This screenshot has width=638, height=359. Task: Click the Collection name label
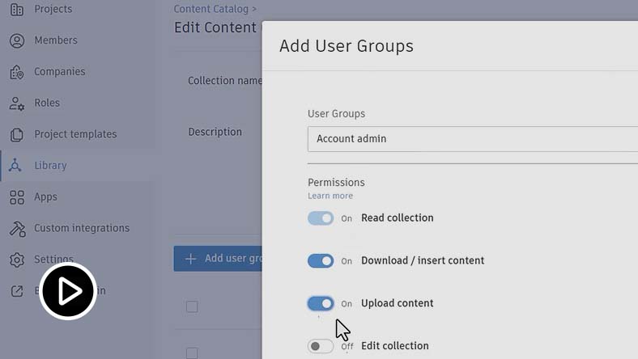pyautogui.click(x=224, y=81)
